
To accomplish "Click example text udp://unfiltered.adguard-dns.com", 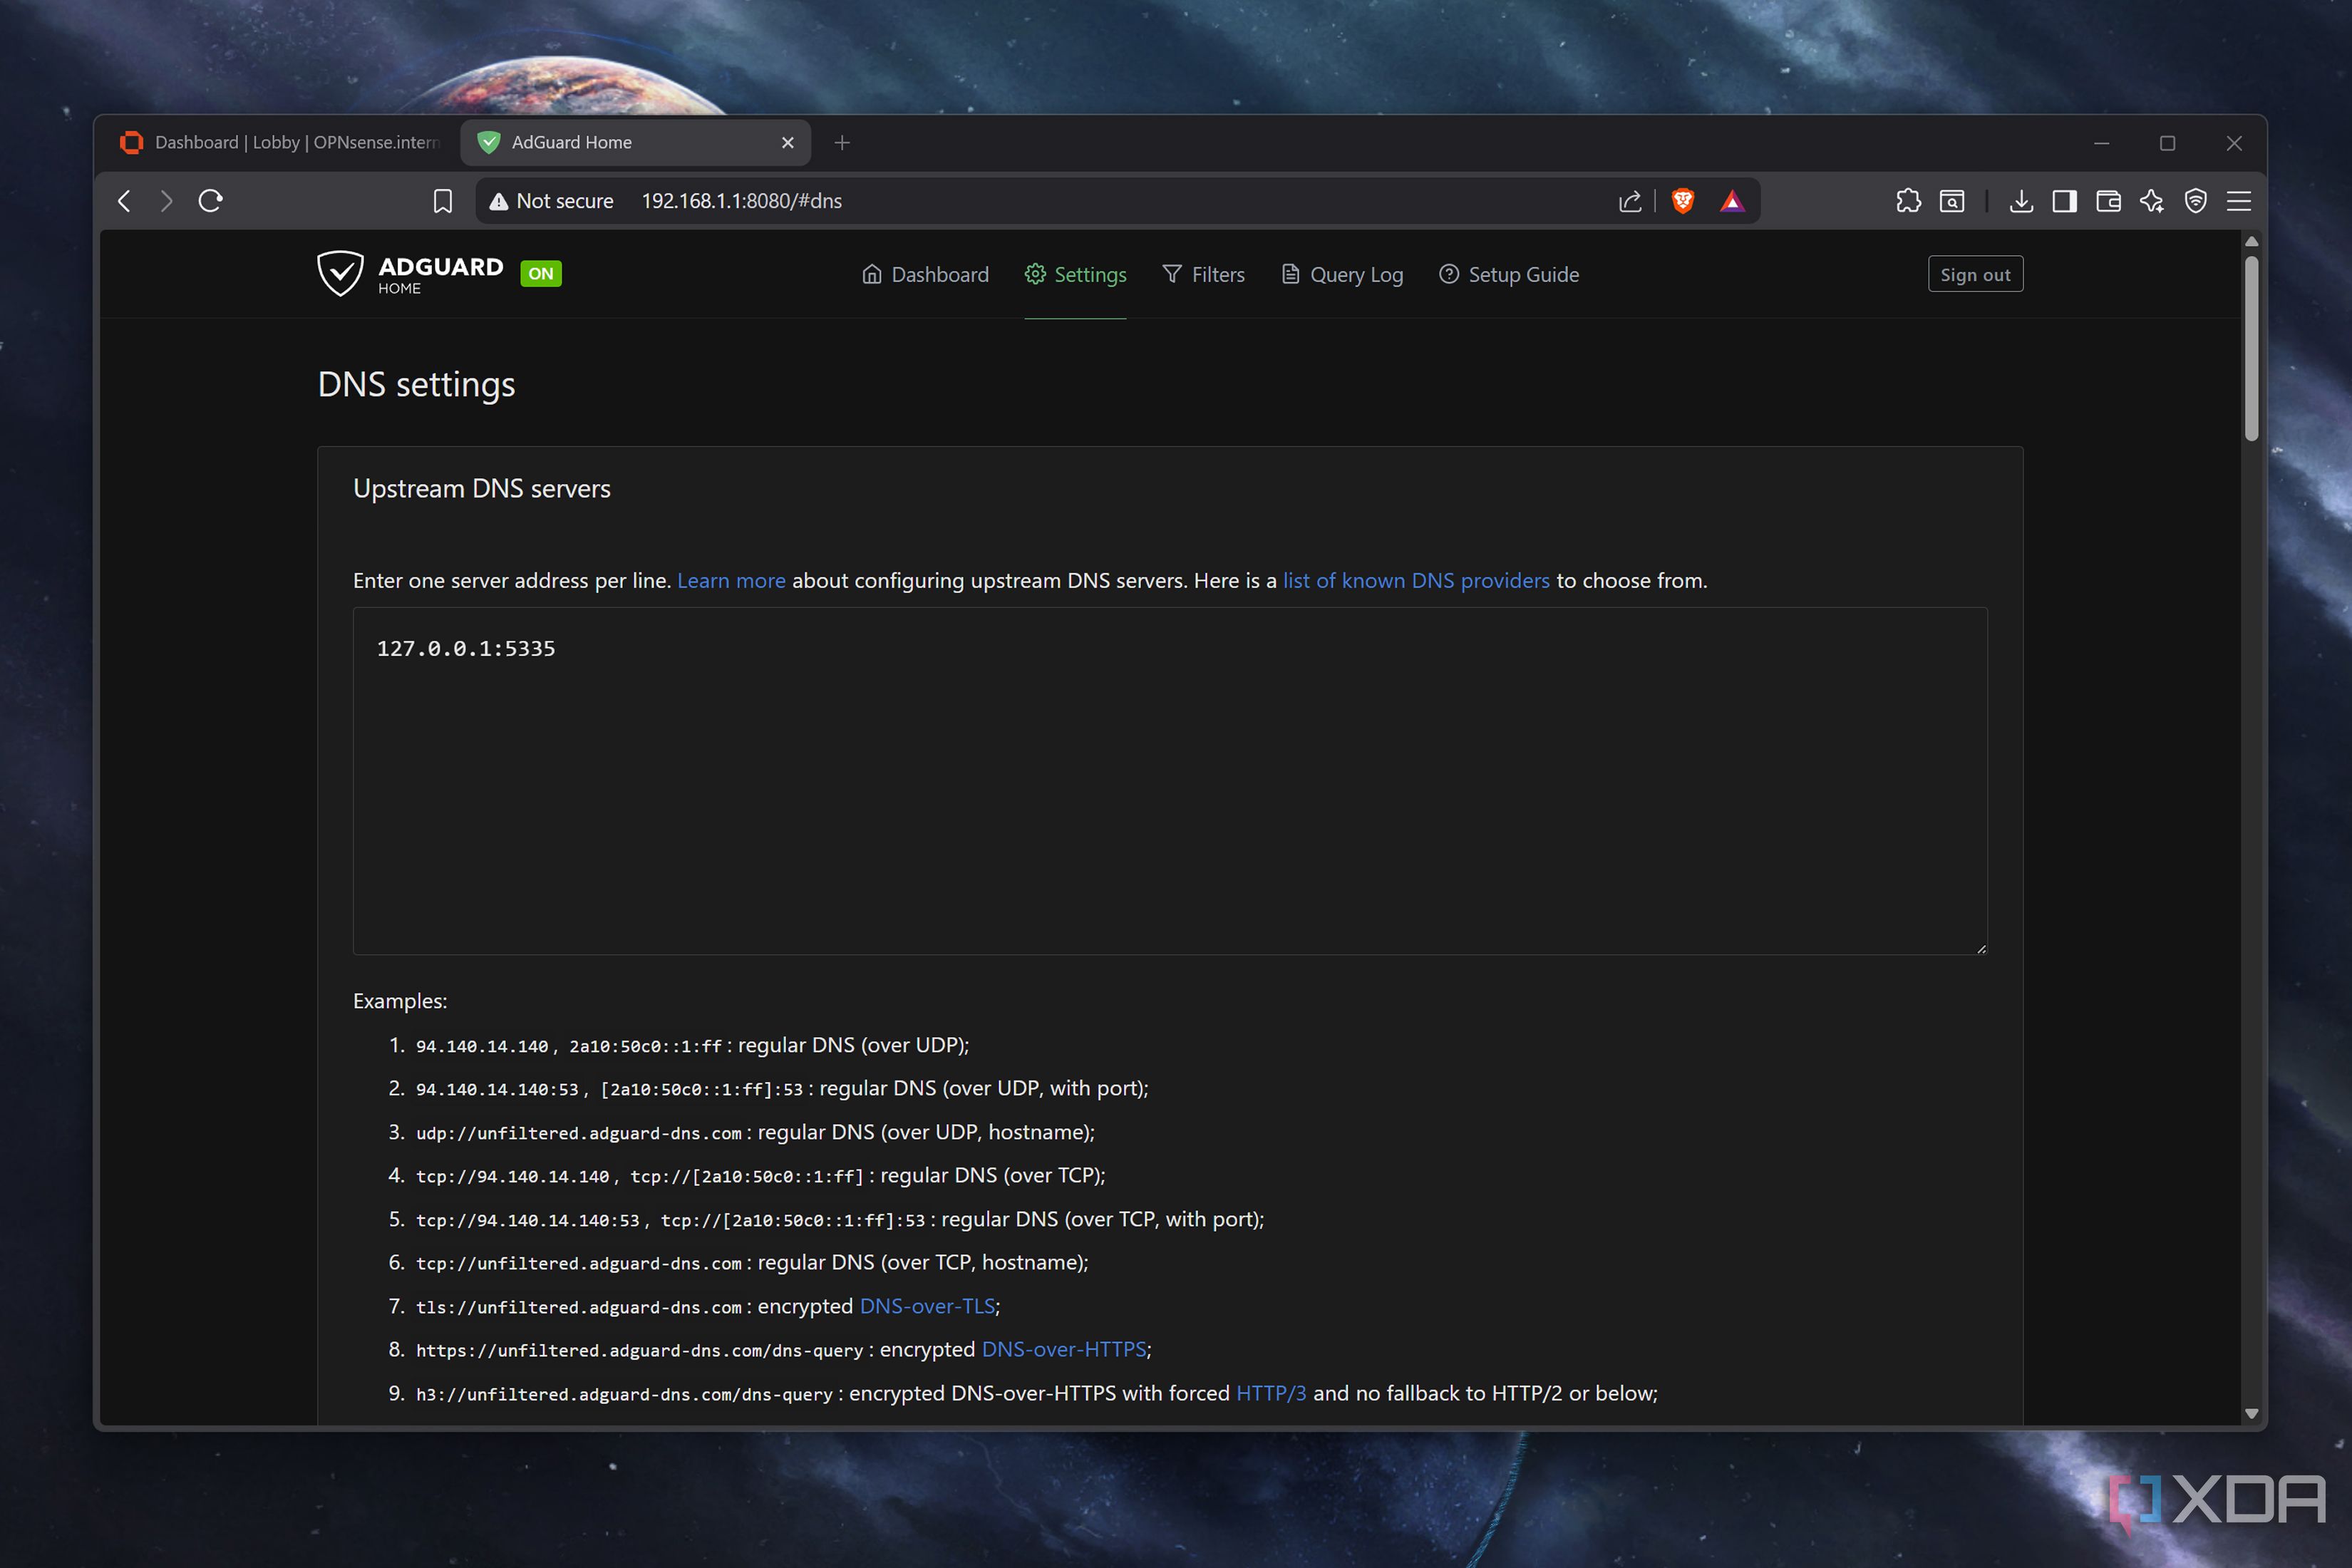I will click(579, 1133).
